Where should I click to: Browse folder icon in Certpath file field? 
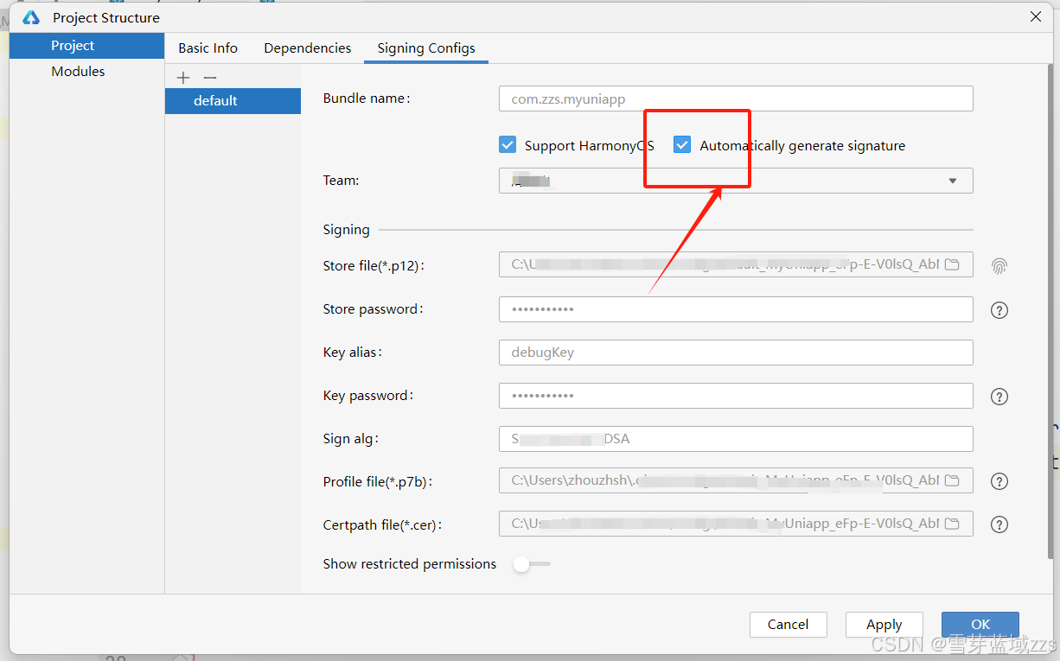pyautogui.click(x=952, y=524)
